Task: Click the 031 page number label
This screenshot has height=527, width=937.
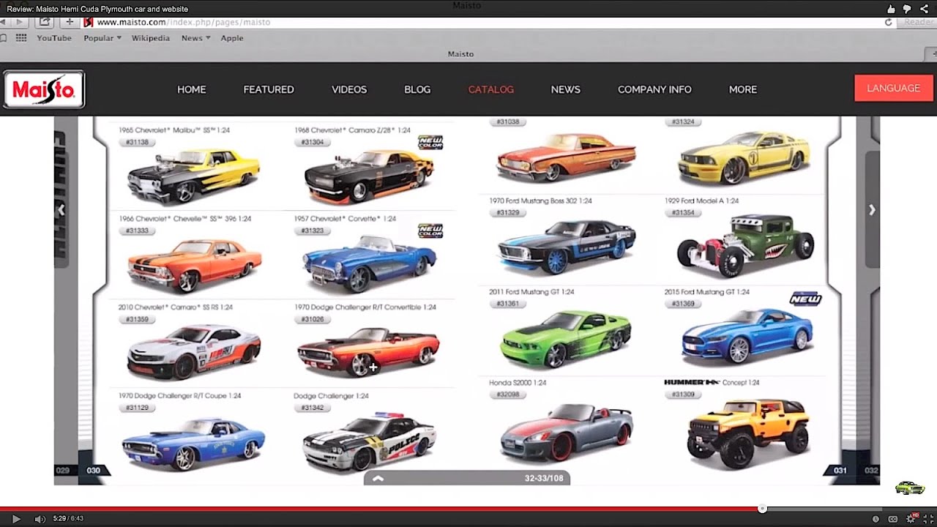Action: point(840,471)
